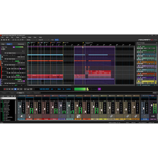The height and width of the screenshot is (158, 158).
Task: Open the Sound menu
Action: [x=24, y=37]
